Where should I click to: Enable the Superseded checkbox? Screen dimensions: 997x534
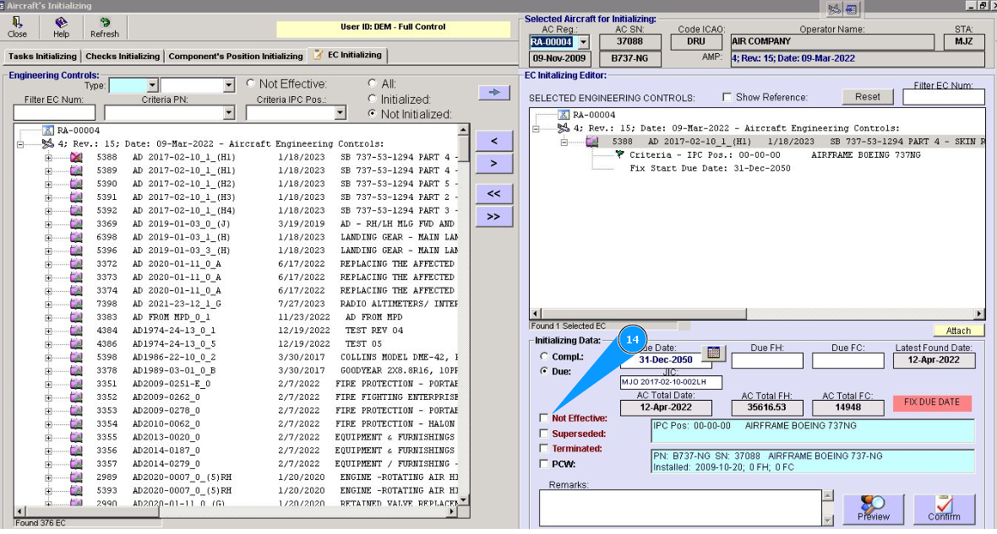[x=544, y=434]
